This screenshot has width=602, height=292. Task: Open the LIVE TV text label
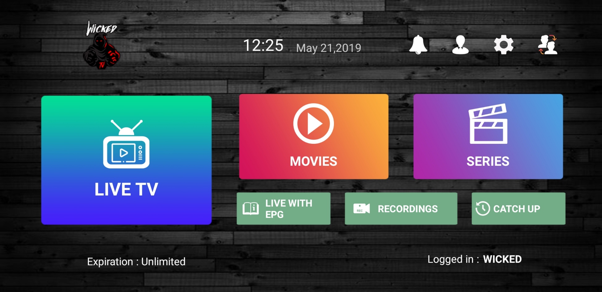126,189
